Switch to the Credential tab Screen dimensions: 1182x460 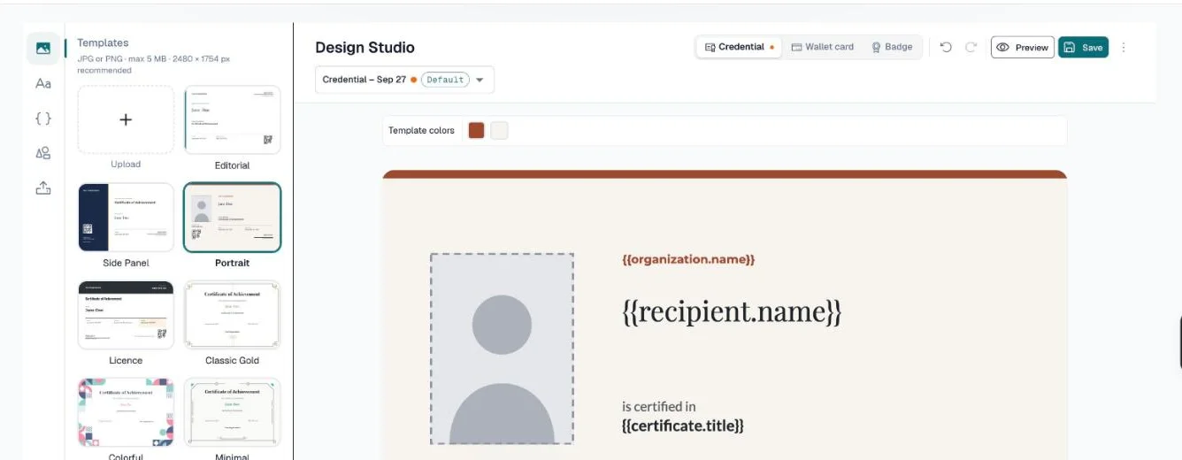click(x=739, y=47)
